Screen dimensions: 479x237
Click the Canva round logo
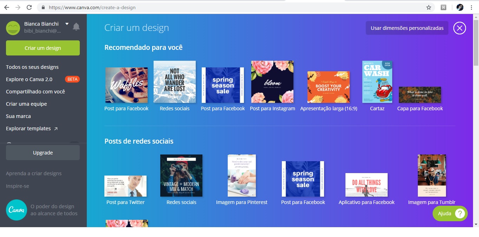coord(17,210)
